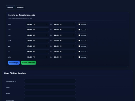The image size is (135, 101).
Task: Open clock picker for QUA closing time
Action: (x=73, y=41)
